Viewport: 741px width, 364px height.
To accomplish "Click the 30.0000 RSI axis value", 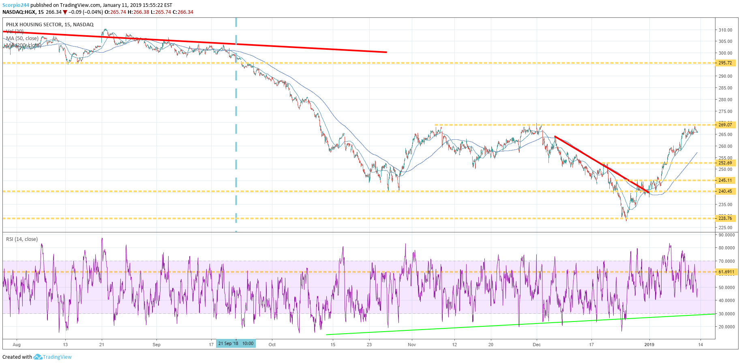I will [x=726, y=314].
